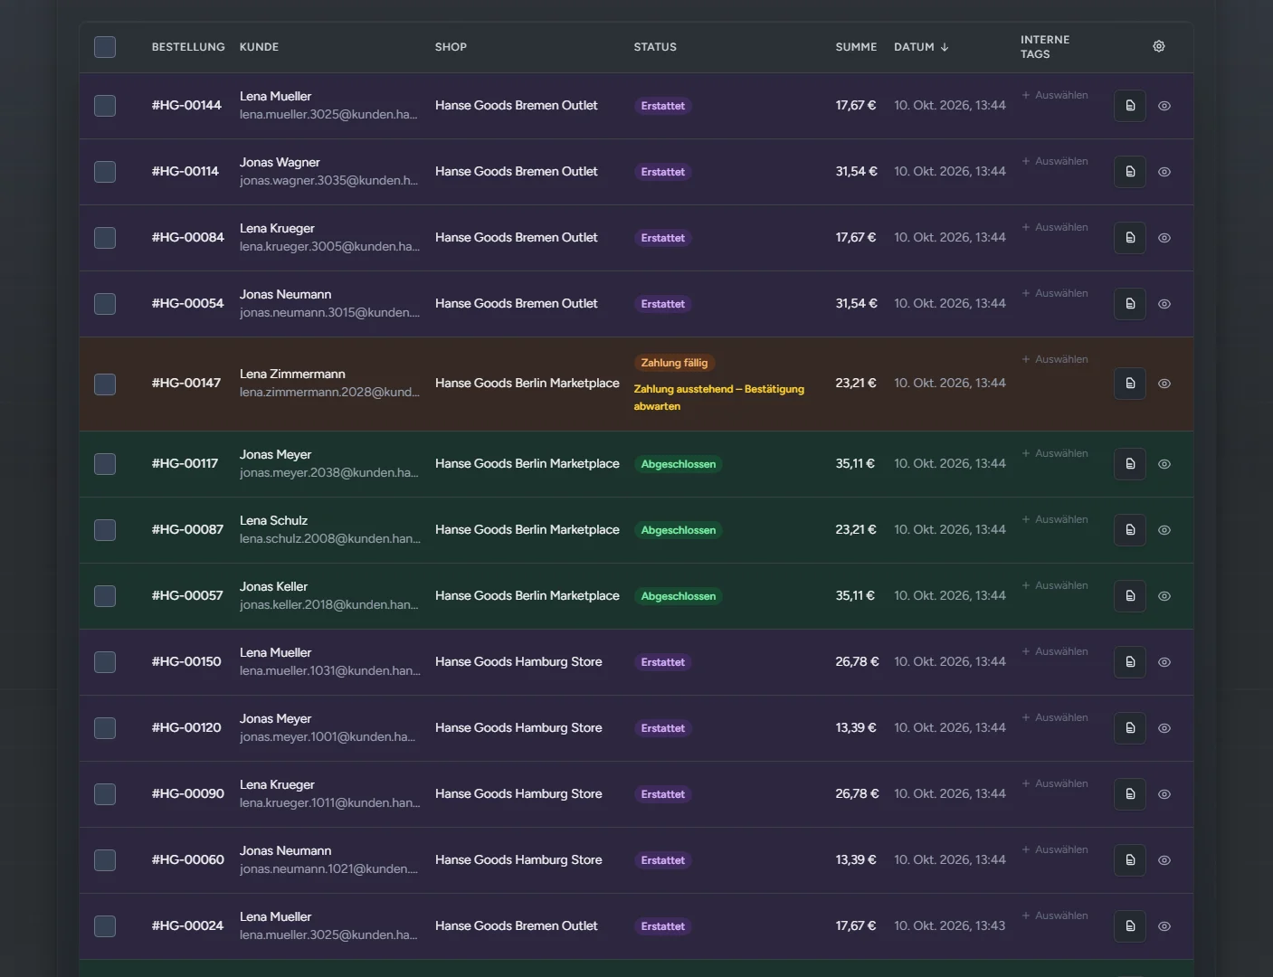Open document for order #HG-00090
Viewport: 1273px width, 977px height.
1130,794
